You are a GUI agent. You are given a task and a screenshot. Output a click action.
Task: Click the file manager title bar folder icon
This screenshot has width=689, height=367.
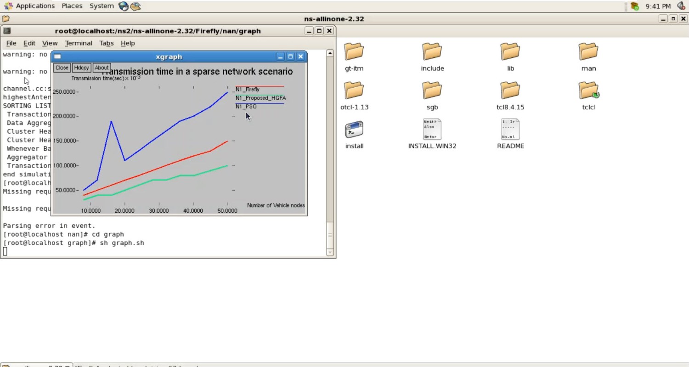coord(6,19)
